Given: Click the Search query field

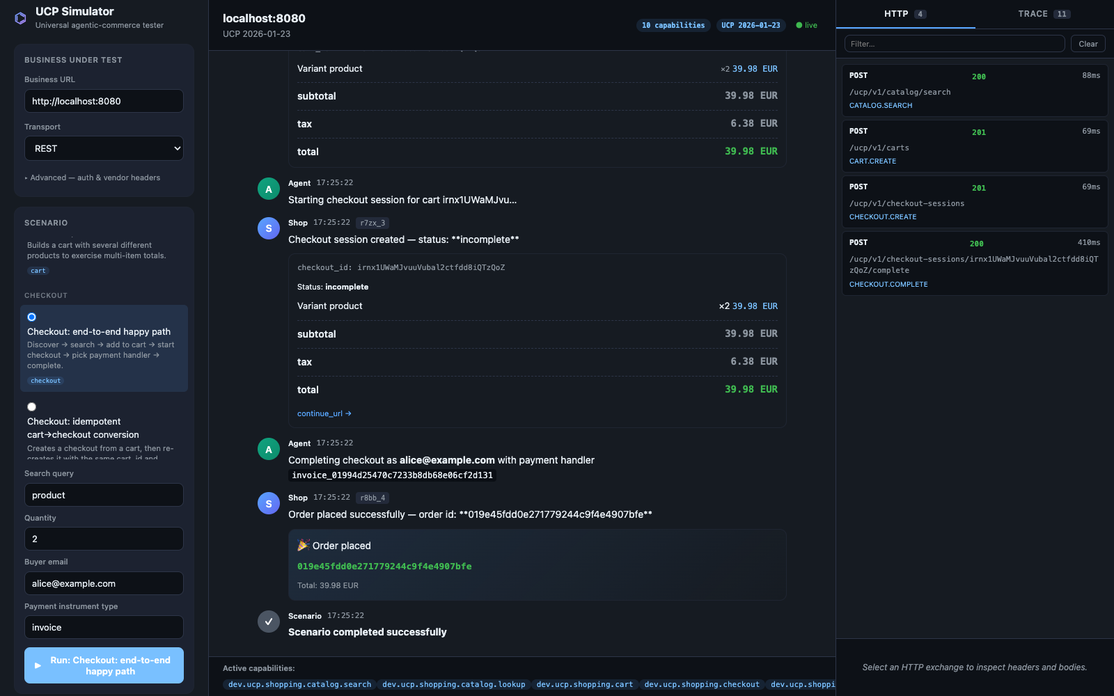Looking at the screenshot, I should [x=104, y=495].
